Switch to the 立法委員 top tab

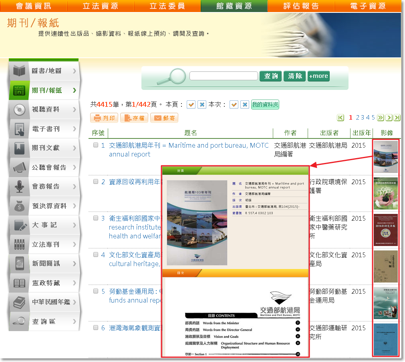coord(167,6)
